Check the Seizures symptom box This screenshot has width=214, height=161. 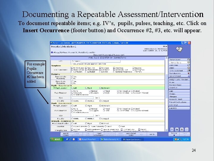[x=86, y=68]
